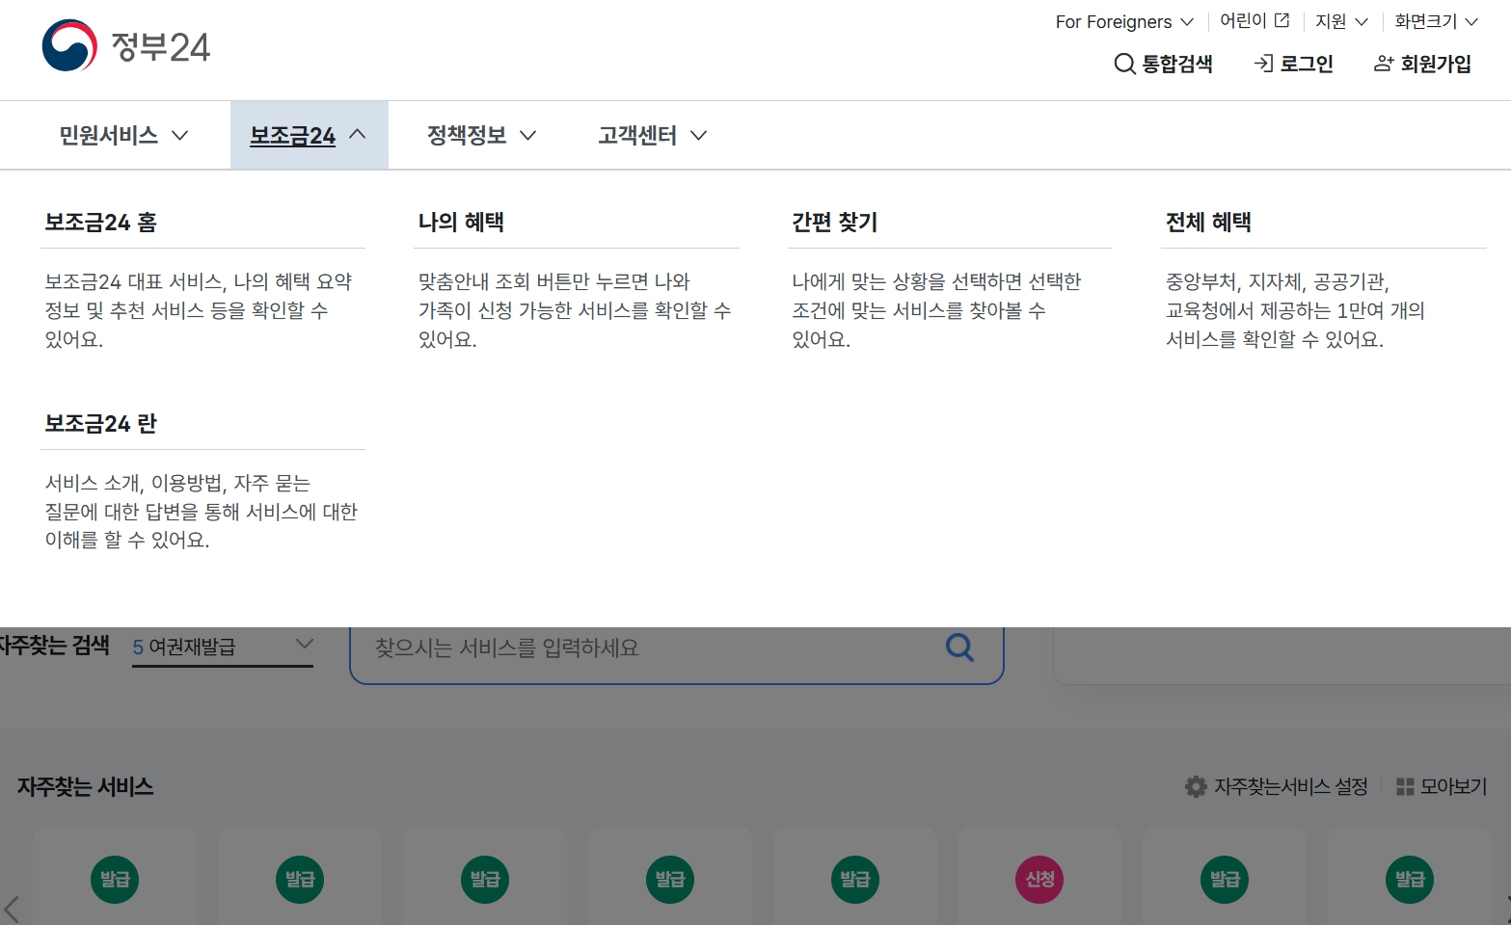Collapse the 보조금24 menu

coord(309,135)
